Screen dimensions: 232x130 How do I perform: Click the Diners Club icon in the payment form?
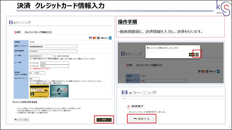tap(104, 38)
